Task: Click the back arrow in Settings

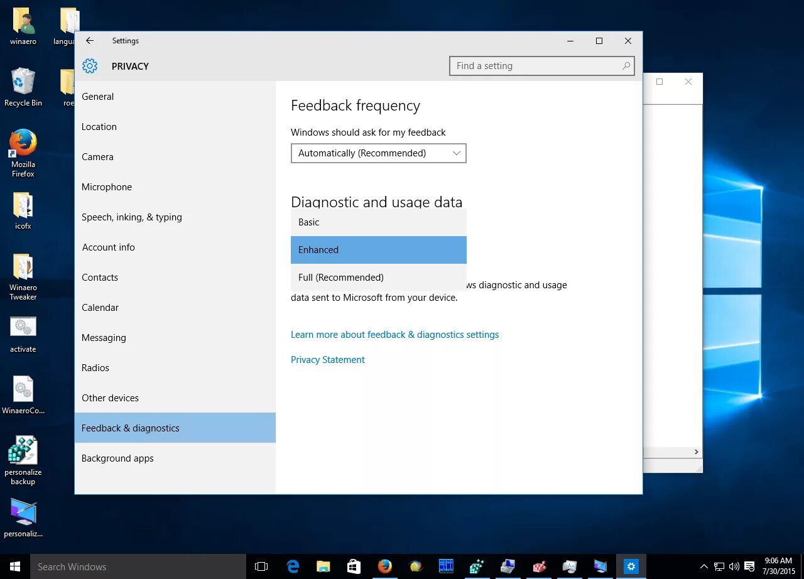Action: tap(89, 41)
